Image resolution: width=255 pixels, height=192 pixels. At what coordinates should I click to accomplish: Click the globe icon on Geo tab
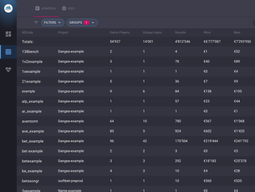coord(64,8)
